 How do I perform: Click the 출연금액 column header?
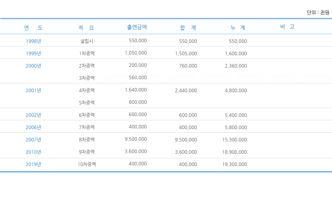pyautogui.click(x=137, y=27)
